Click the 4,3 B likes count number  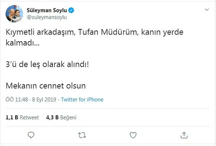click(x=53, y=117)
